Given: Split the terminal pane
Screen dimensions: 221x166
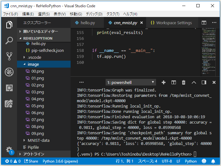Looking at the screenshot, I should pos(174,82).
